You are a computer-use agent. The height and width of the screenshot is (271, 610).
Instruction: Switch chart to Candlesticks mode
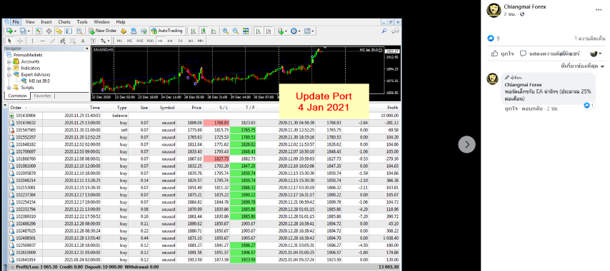[204, 31]
